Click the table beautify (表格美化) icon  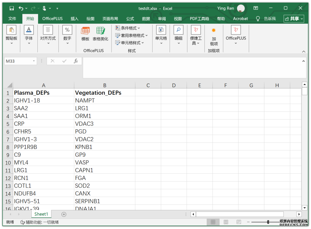(x=100, y=31)
